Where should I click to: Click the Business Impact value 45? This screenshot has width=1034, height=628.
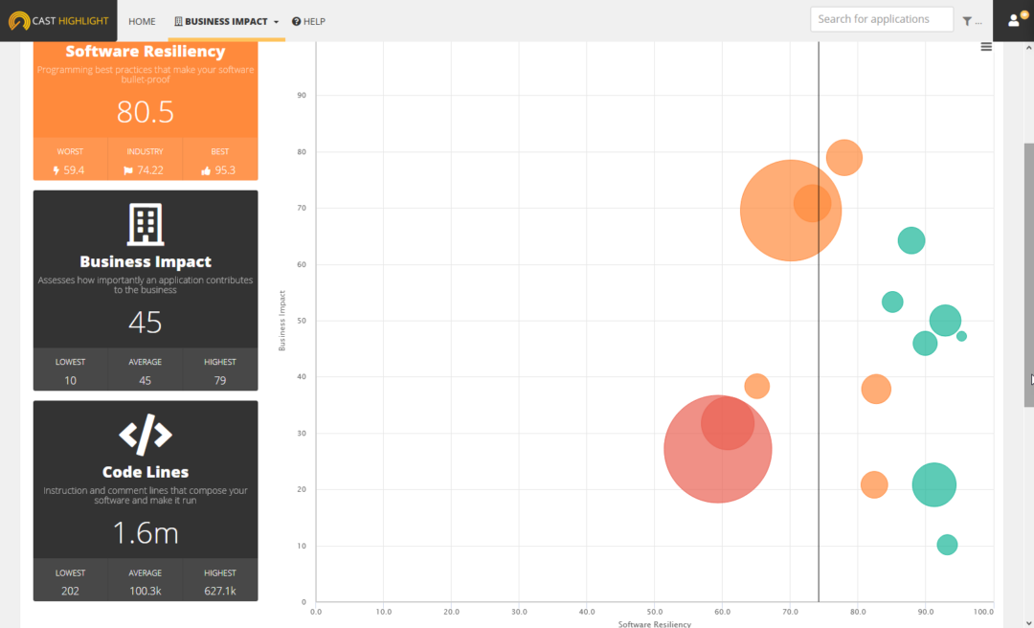(x=145, y=323)
